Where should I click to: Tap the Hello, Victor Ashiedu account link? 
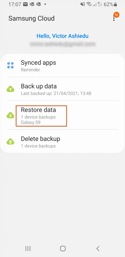click(x=62, y=36)
